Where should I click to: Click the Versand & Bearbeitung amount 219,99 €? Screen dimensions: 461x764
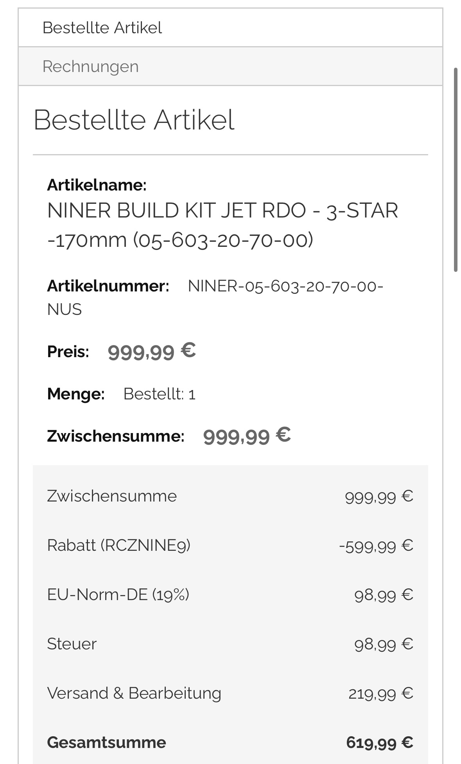pos(380,694)
